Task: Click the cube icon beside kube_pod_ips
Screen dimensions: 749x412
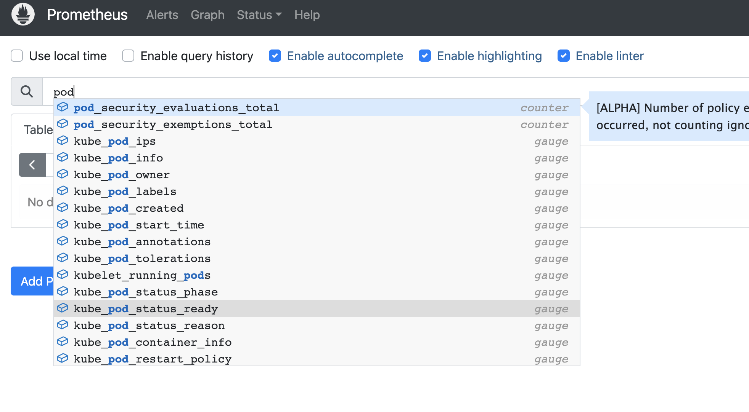Action: tap(63, 141)
